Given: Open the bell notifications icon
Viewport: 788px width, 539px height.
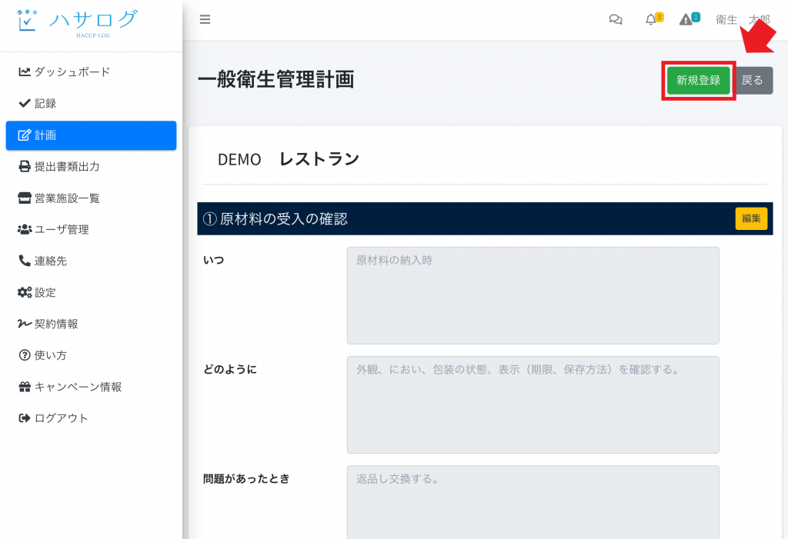Looking at the screenshot, I should [x=651, y=20].
